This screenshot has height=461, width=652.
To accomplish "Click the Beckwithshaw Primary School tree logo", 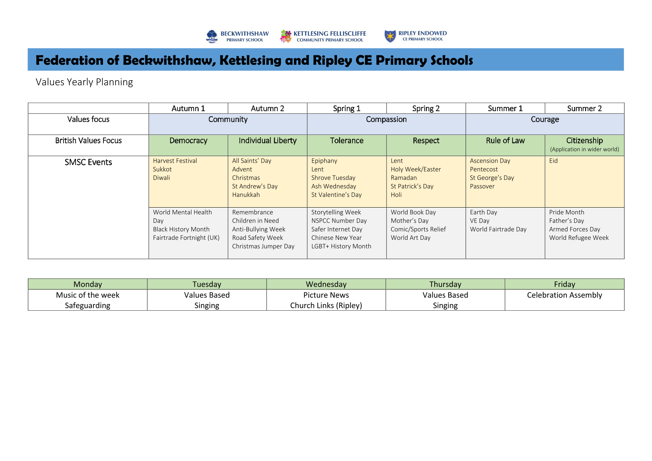I will click(x=212, y=36).
